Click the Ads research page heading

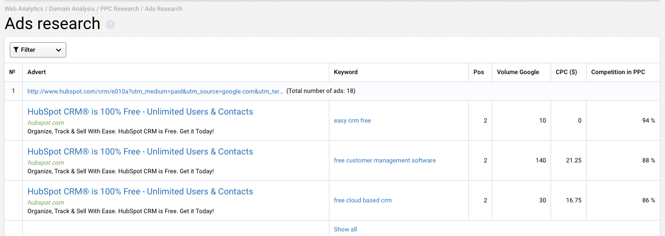(x=52, y=24)
